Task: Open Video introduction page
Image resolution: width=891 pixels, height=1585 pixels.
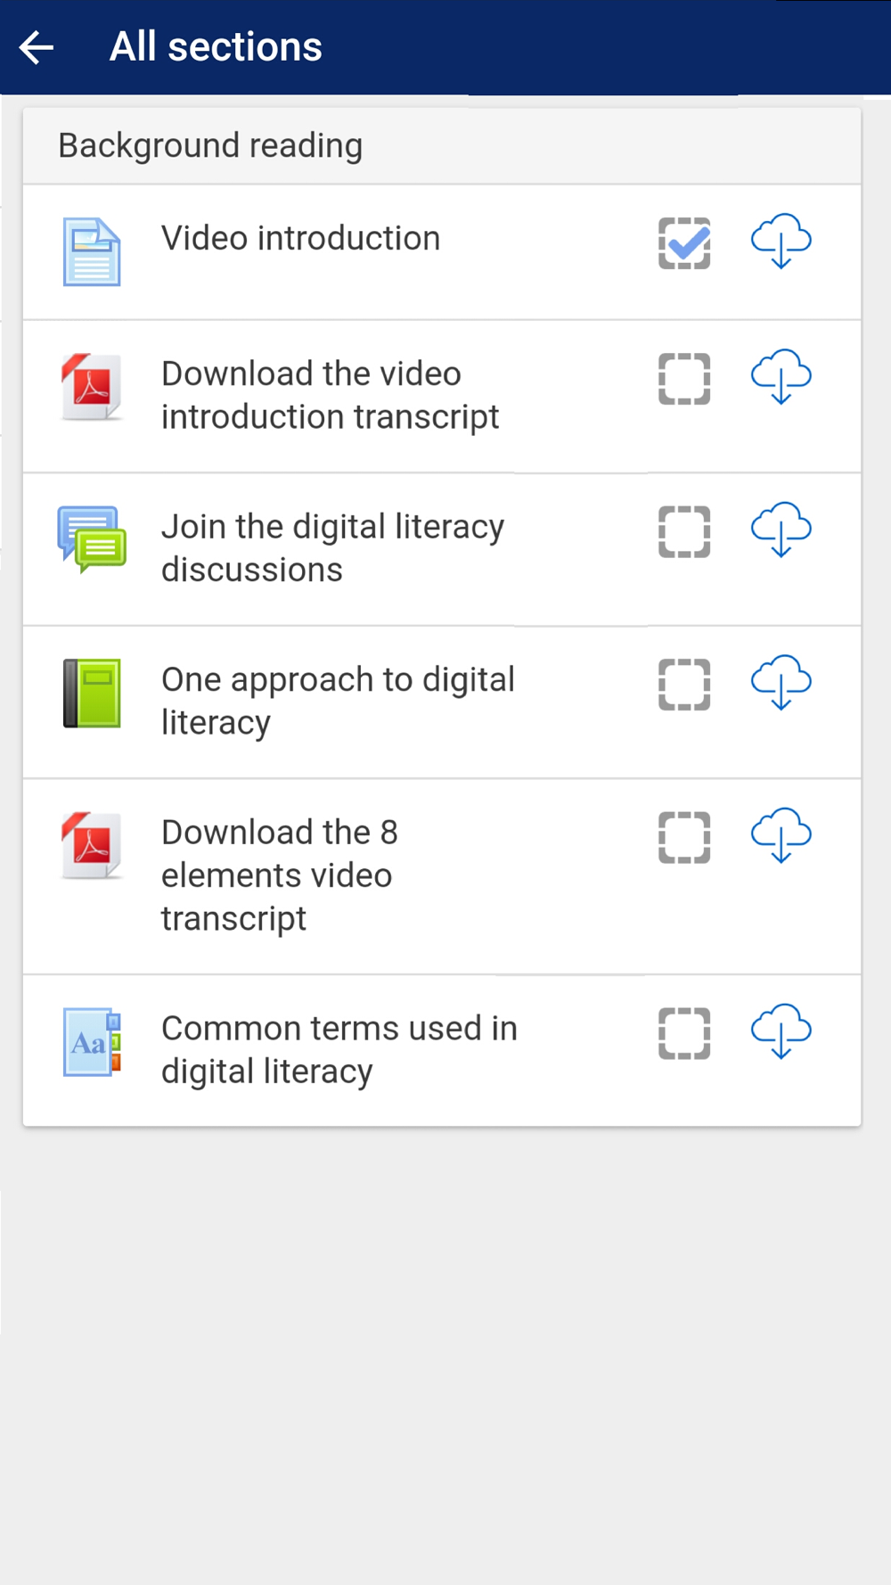Action: click(300, 239)
